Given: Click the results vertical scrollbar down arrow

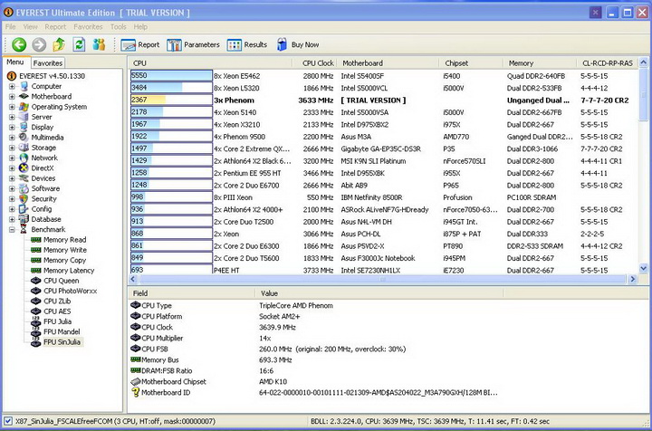Looking at the screenshot, I should (643, 268).
